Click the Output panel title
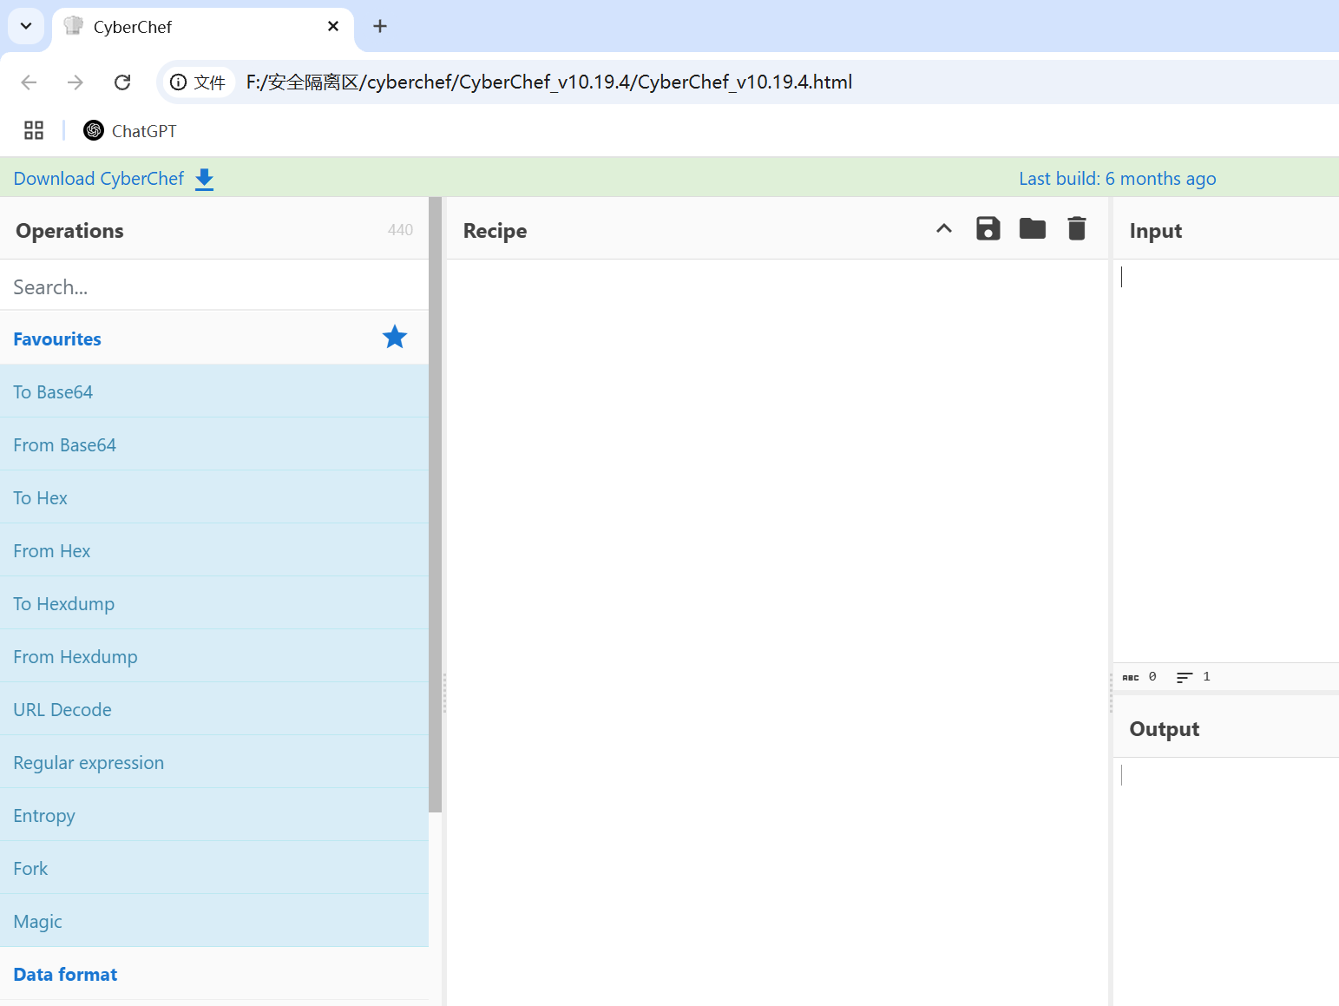 [x=1164, y=729]
